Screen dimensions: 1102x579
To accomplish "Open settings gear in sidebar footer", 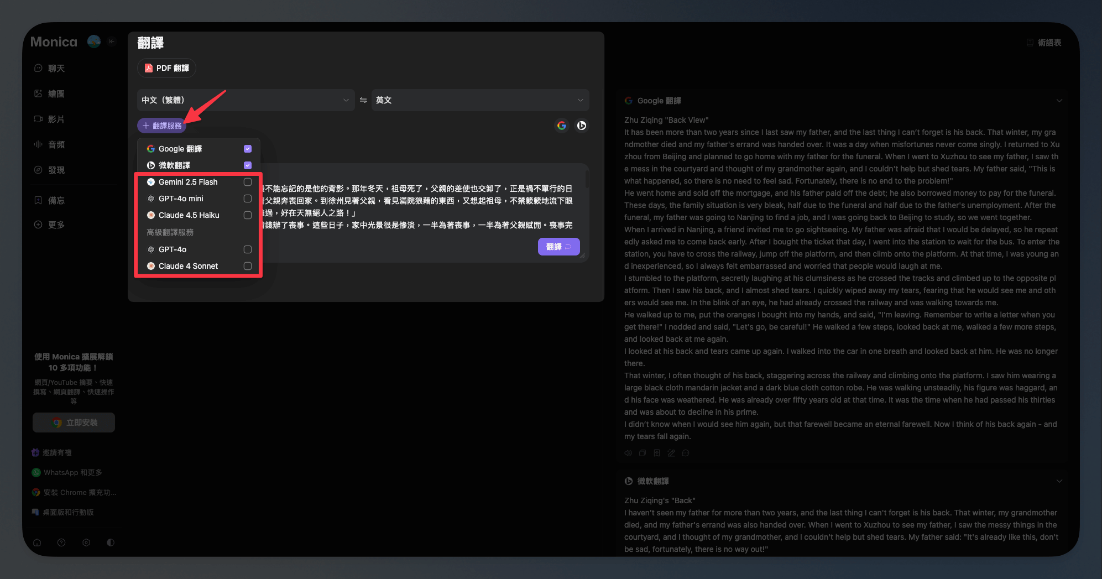I will point(86,543).
